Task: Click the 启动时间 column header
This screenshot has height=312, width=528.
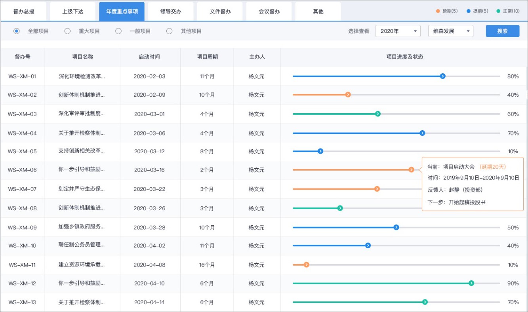Action: [150, 57]
